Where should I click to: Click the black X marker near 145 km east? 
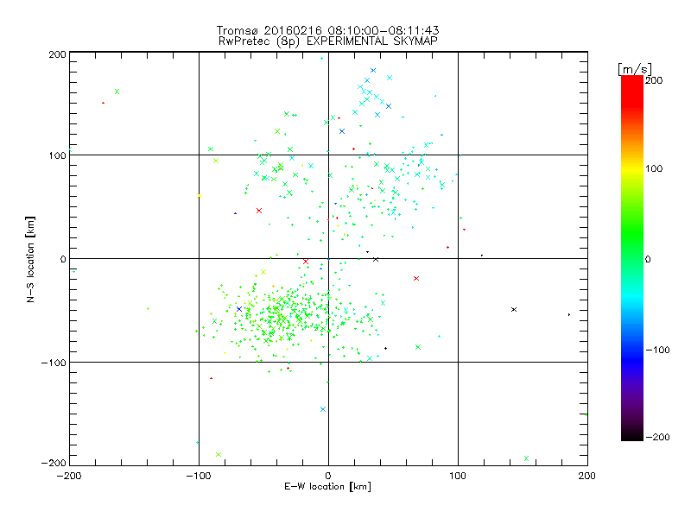[514, 310]
